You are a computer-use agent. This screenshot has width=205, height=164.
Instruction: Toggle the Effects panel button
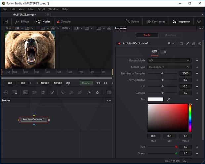click(22, 22)
